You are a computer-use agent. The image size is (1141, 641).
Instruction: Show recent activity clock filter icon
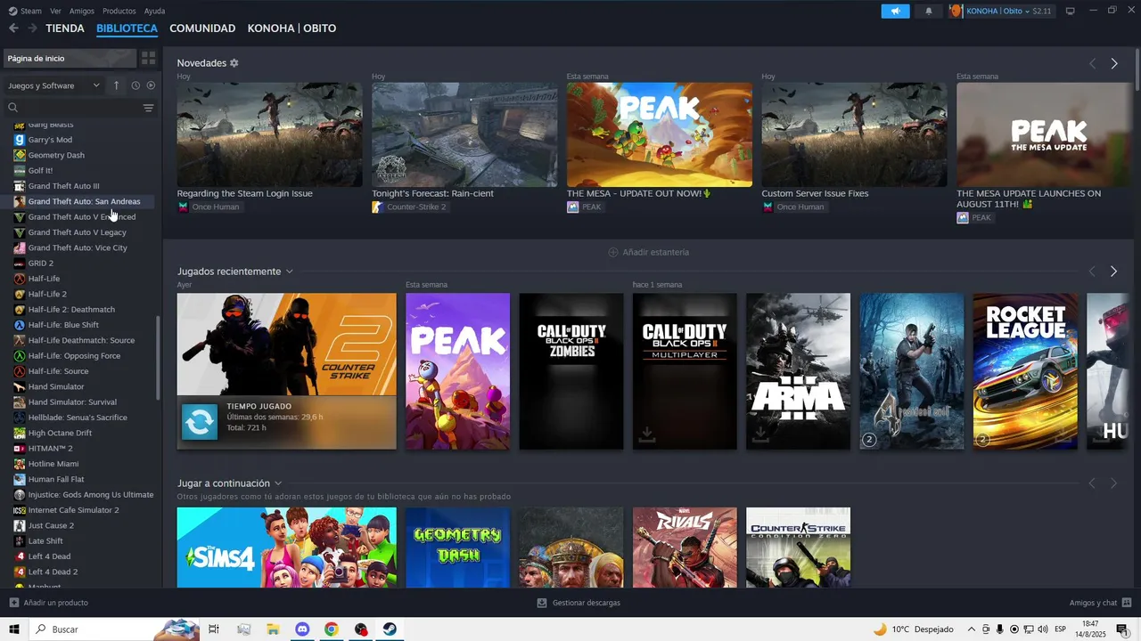pos(135,85)
